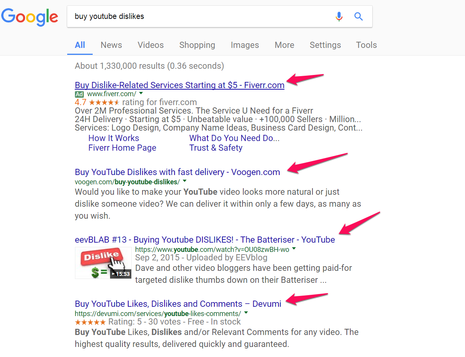
Task: Click the youtube.com/watch URL text
Action: (212, 250)
